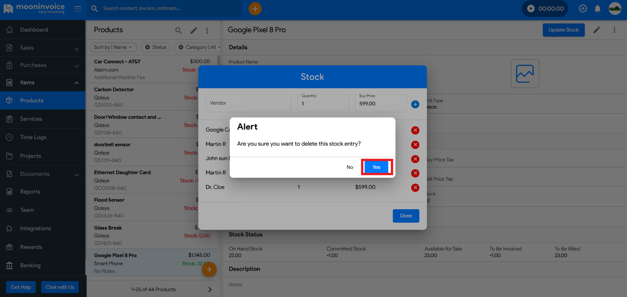Open Services in the sidebar
The image size is (627, 297).
pos(43,119)
